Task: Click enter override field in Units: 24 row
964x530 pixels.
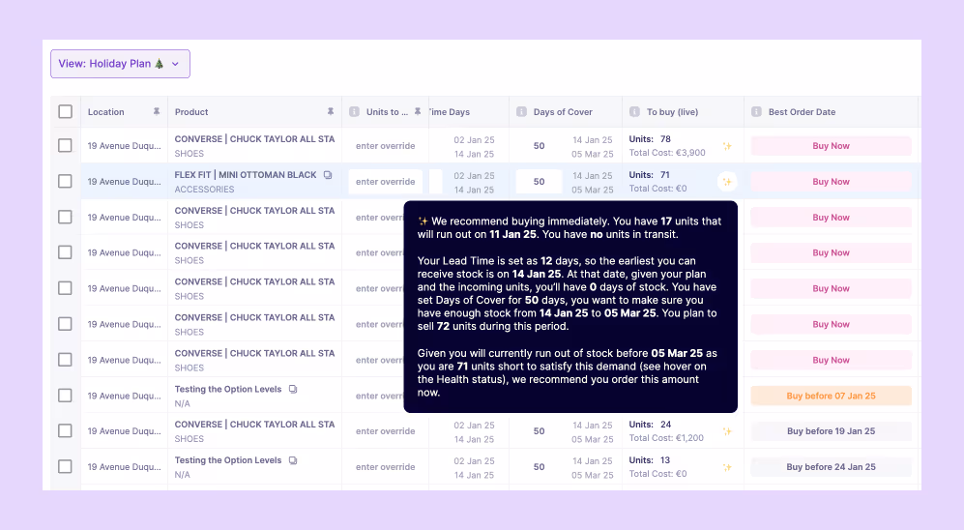Action: (x=386, y=431)
